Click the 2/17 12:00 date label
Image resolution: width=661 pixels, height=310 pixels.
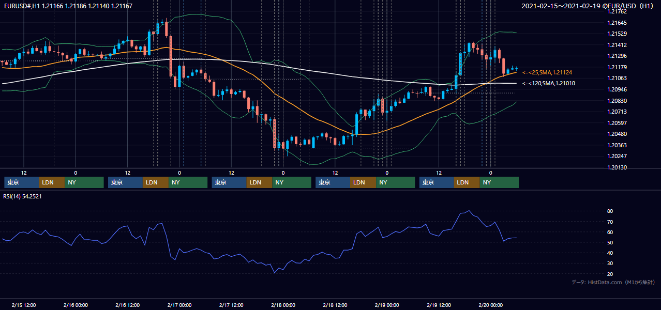point(231,305)
